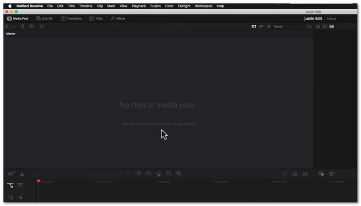Click the Cut transition icon
Viewport: 361px width, 206px height.
285,174
